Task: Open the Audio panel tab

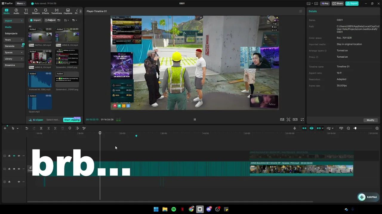Action: pos(16,11)
